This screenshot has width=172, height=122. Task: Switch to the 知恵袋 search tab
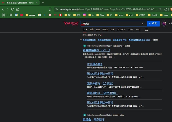coord(105,29)
